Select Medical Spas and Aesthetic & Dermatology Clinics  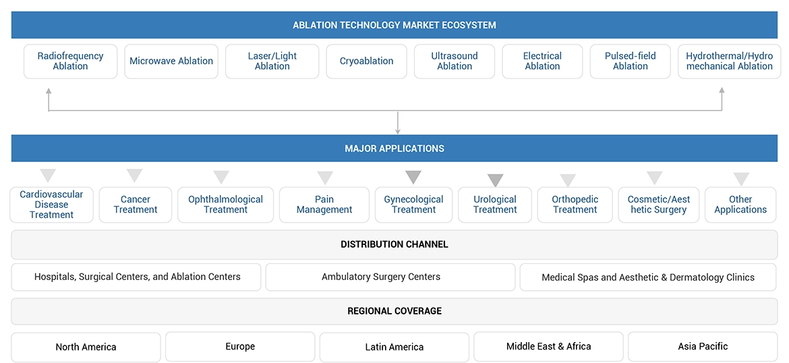[648, 277]
